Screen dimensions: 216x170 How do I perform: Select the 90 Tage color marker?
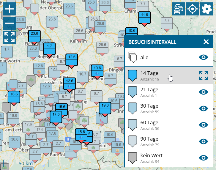click(133, 141)
